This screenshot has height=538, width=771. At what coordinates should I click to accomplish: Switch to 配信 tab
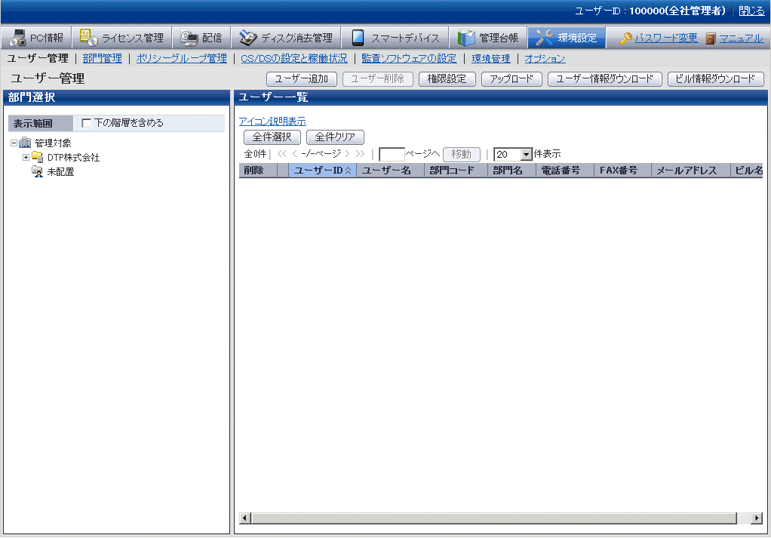(201, 38)
